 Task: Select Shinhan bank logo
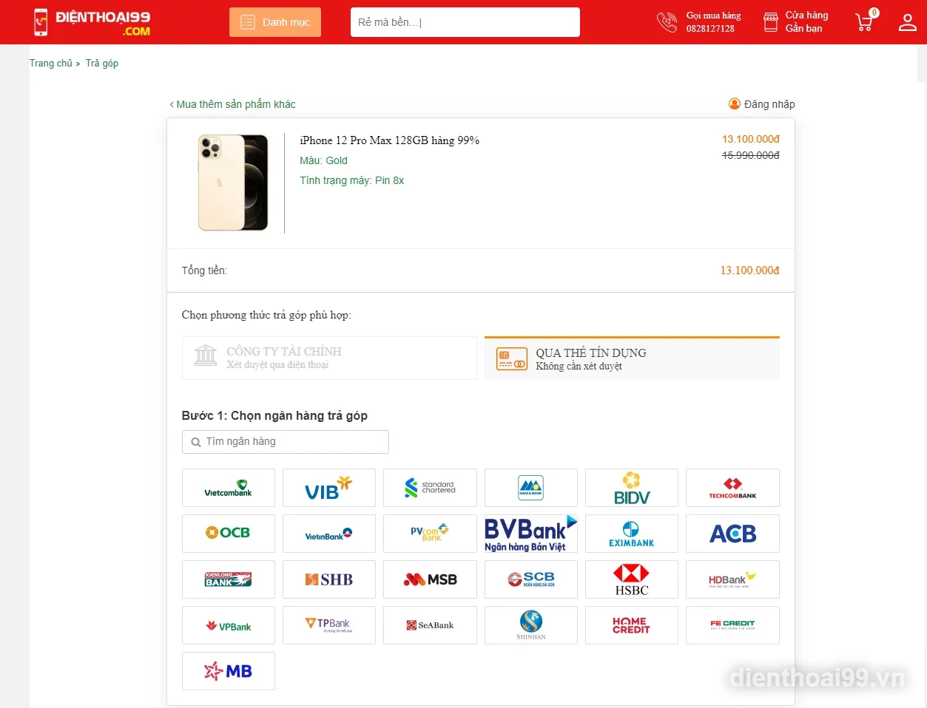(x=531, y=625)
